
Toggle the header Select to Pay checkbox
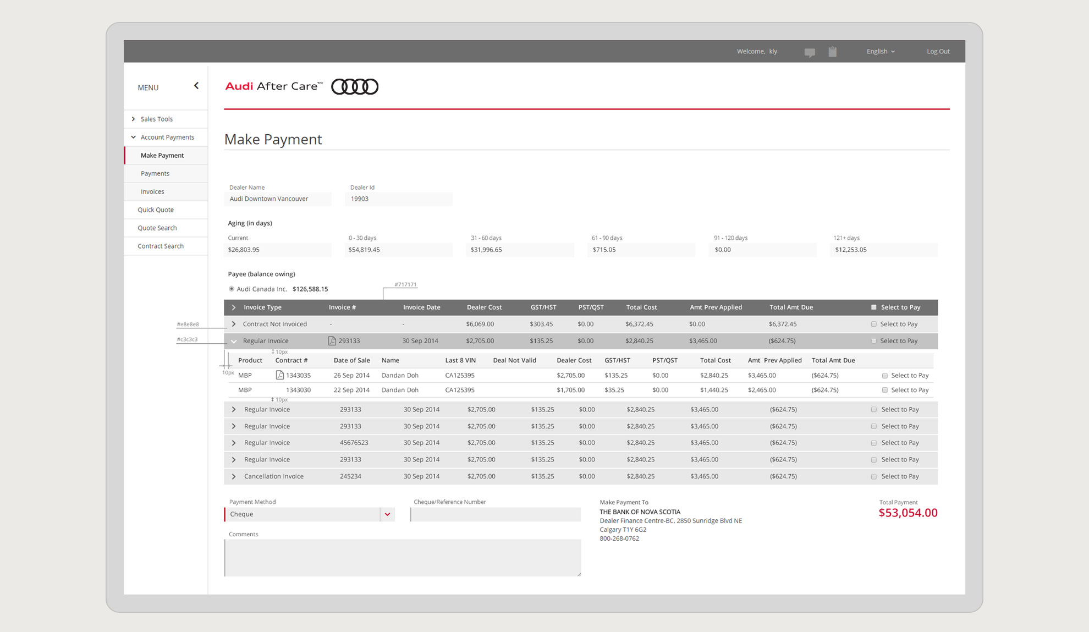tap(873, 307)
